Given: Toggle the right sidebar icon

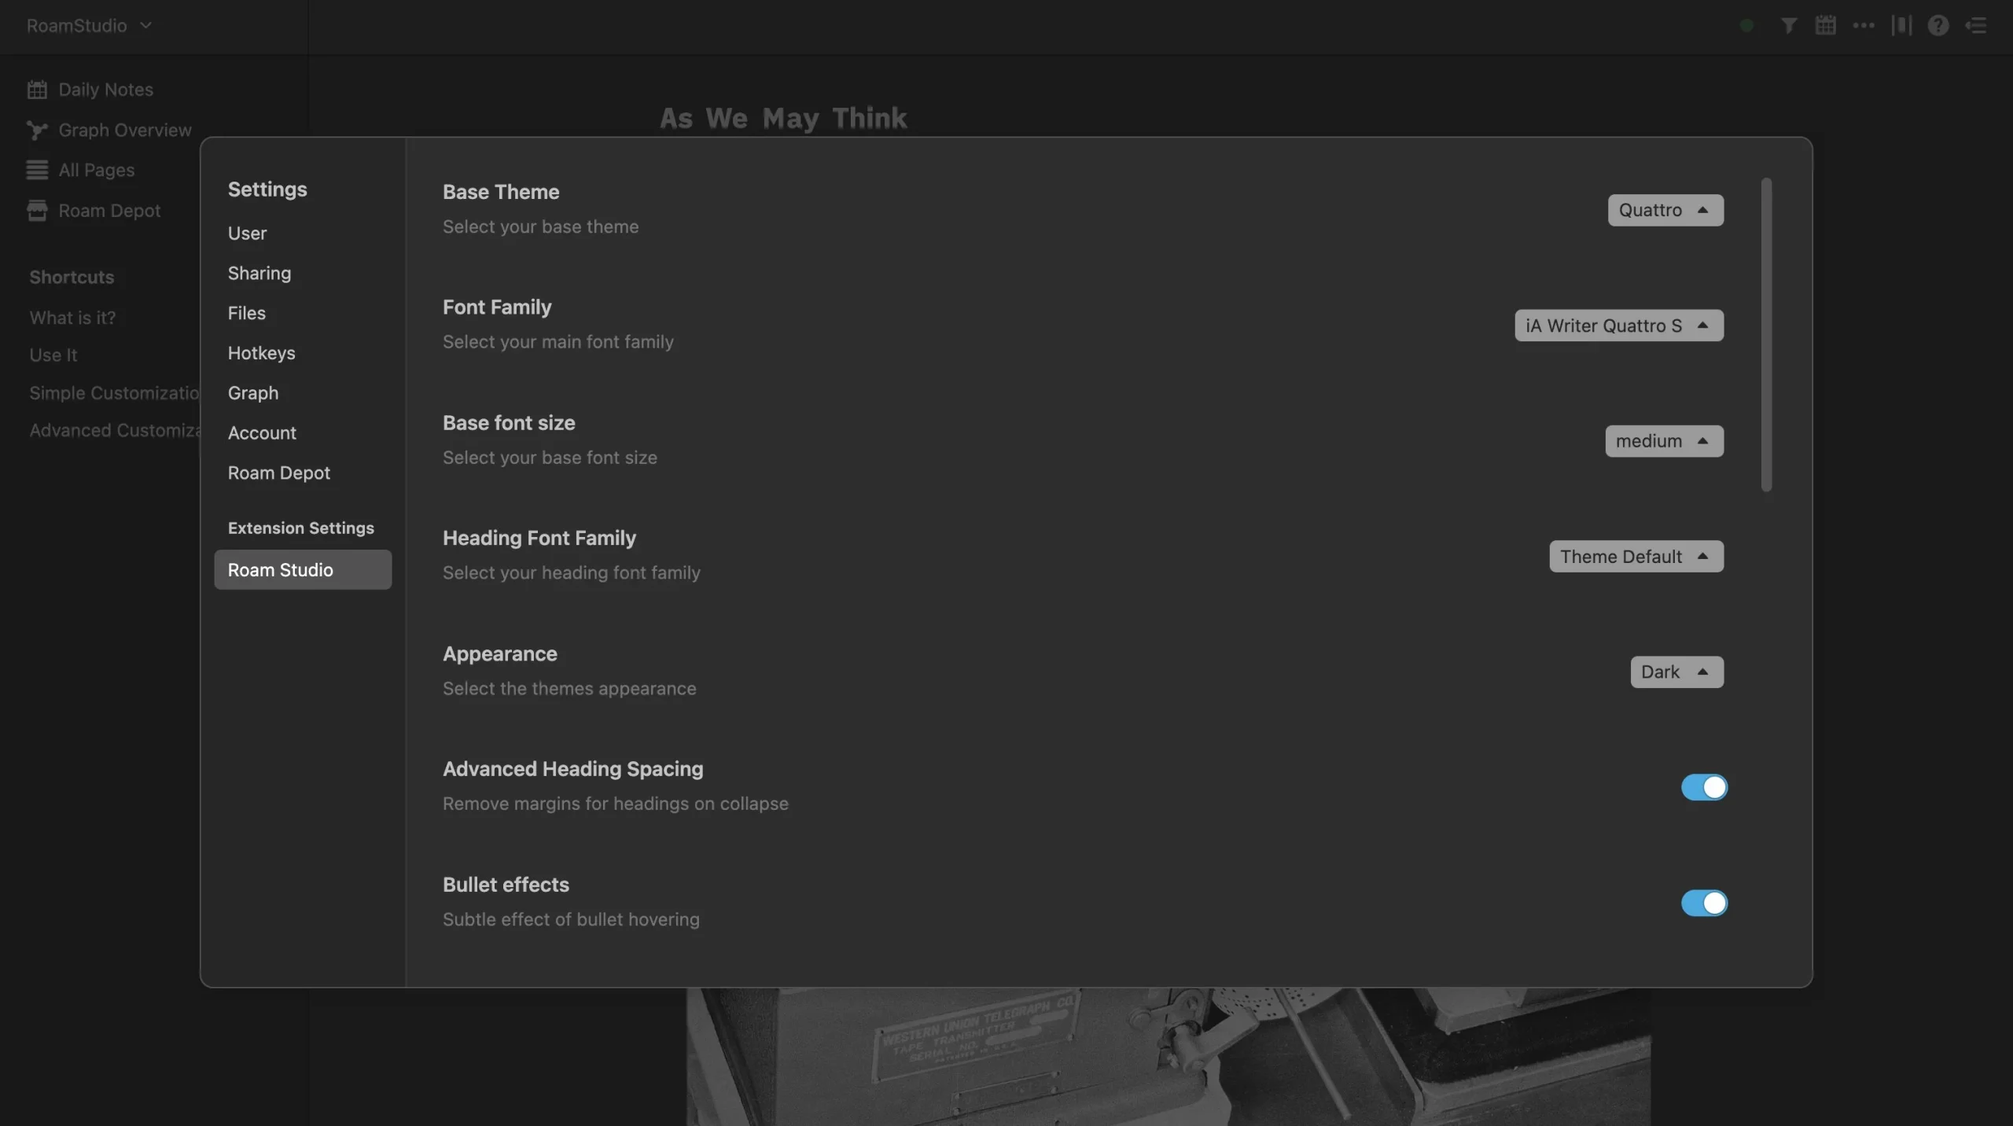Looking at the screenshot, I should coord(1976,26).
